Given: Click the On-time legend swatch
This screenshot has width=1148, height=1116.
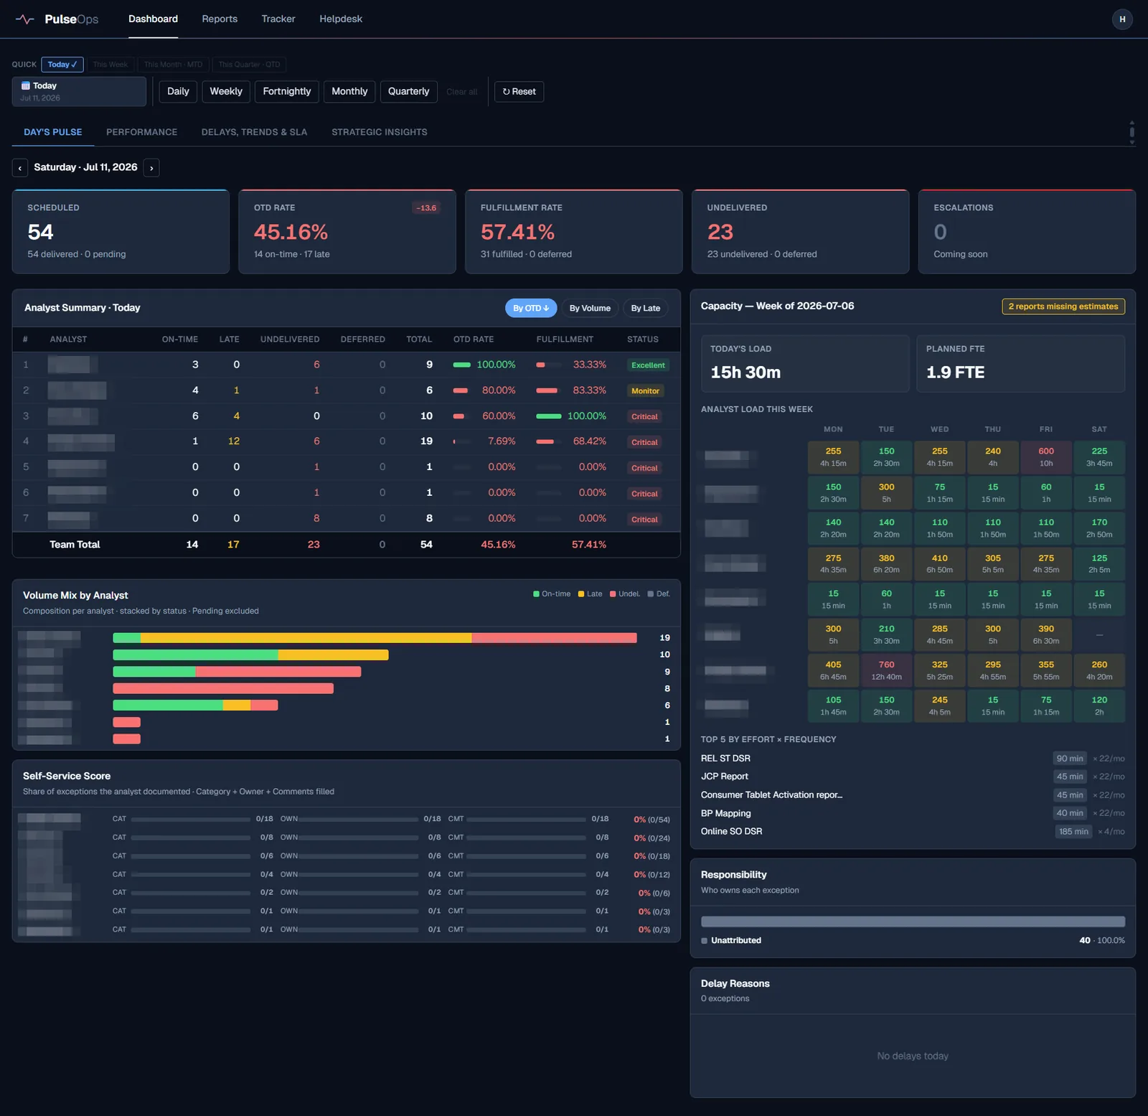Looking at the screenshot, I should pyautogui.click(x=536, y=594).
